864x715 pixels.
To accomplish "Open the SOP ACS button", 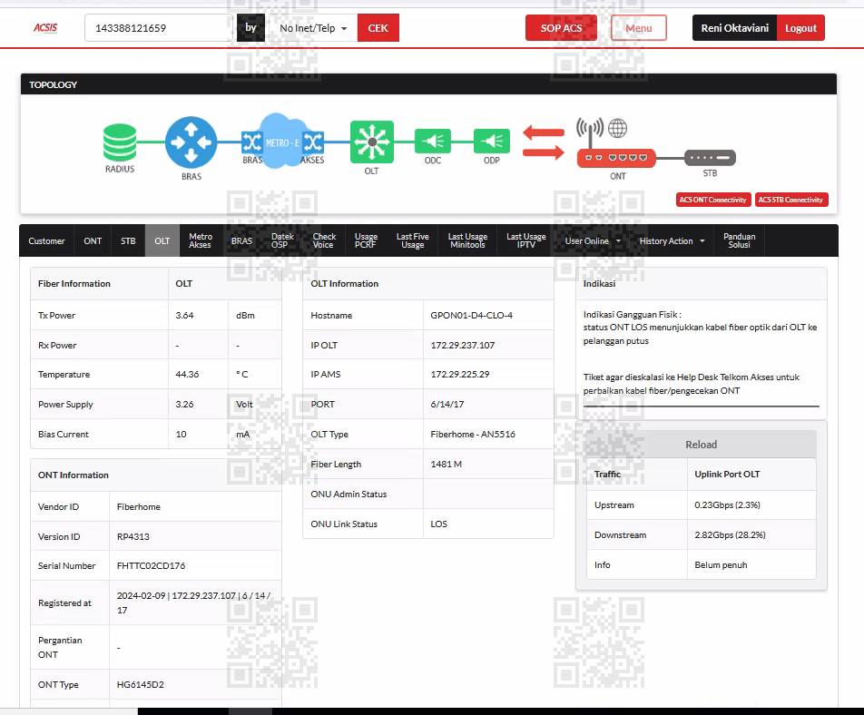I will [x=561, y=28].
